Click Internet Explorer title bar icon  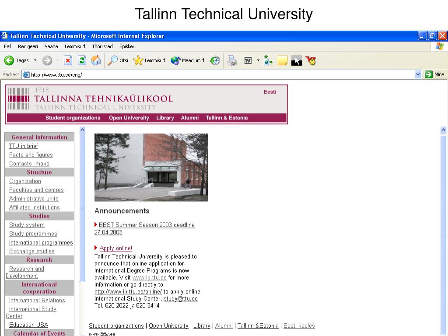[4, 36]
